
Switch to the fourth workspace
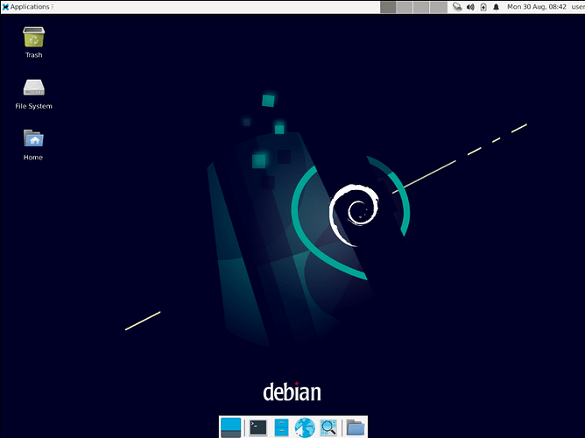tap(438, 7)
